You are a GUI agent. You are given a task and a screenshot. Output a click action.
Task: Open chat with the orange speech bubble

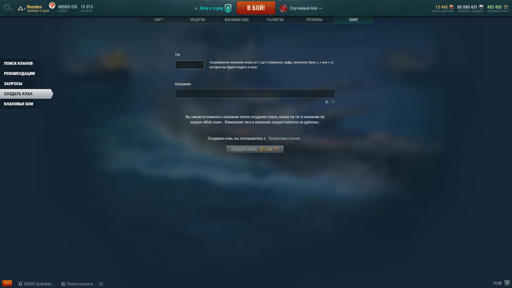[7, 283]
